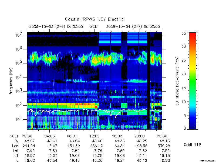Click the top 'SCET' label between dates
This screenshot has height=162, width=216.
[94, 26]
